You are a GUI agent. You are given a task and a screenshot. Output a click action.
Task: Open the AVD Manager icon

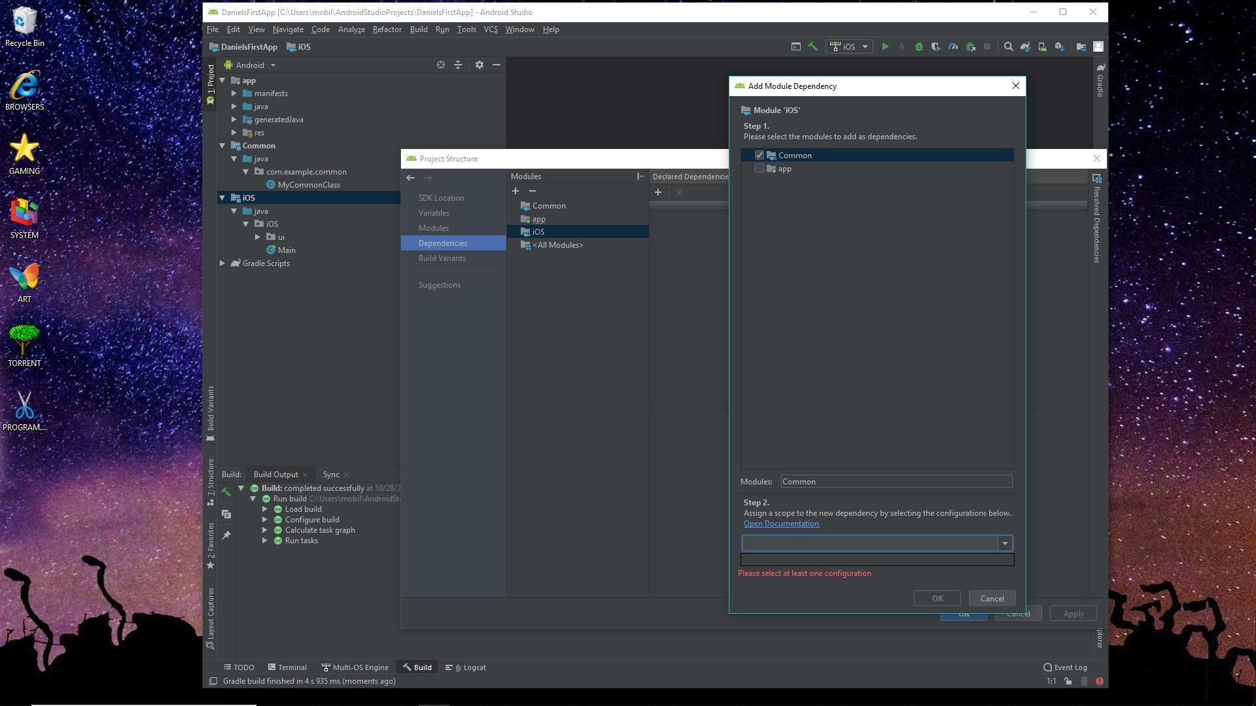click(1042, 46)
